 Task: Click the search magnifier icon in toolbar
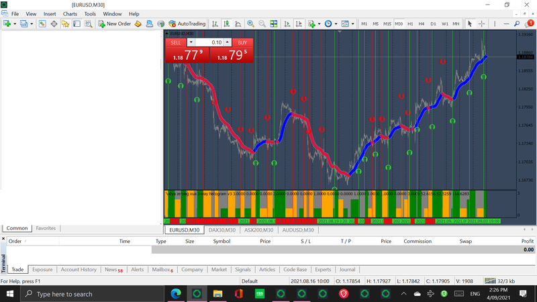click(517, 23)
